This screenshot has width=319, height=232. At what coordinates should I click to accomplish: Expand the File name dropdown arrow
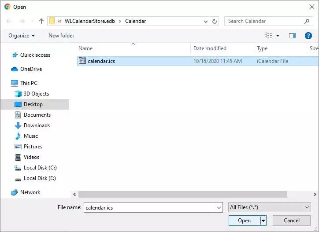click(219, 208)
